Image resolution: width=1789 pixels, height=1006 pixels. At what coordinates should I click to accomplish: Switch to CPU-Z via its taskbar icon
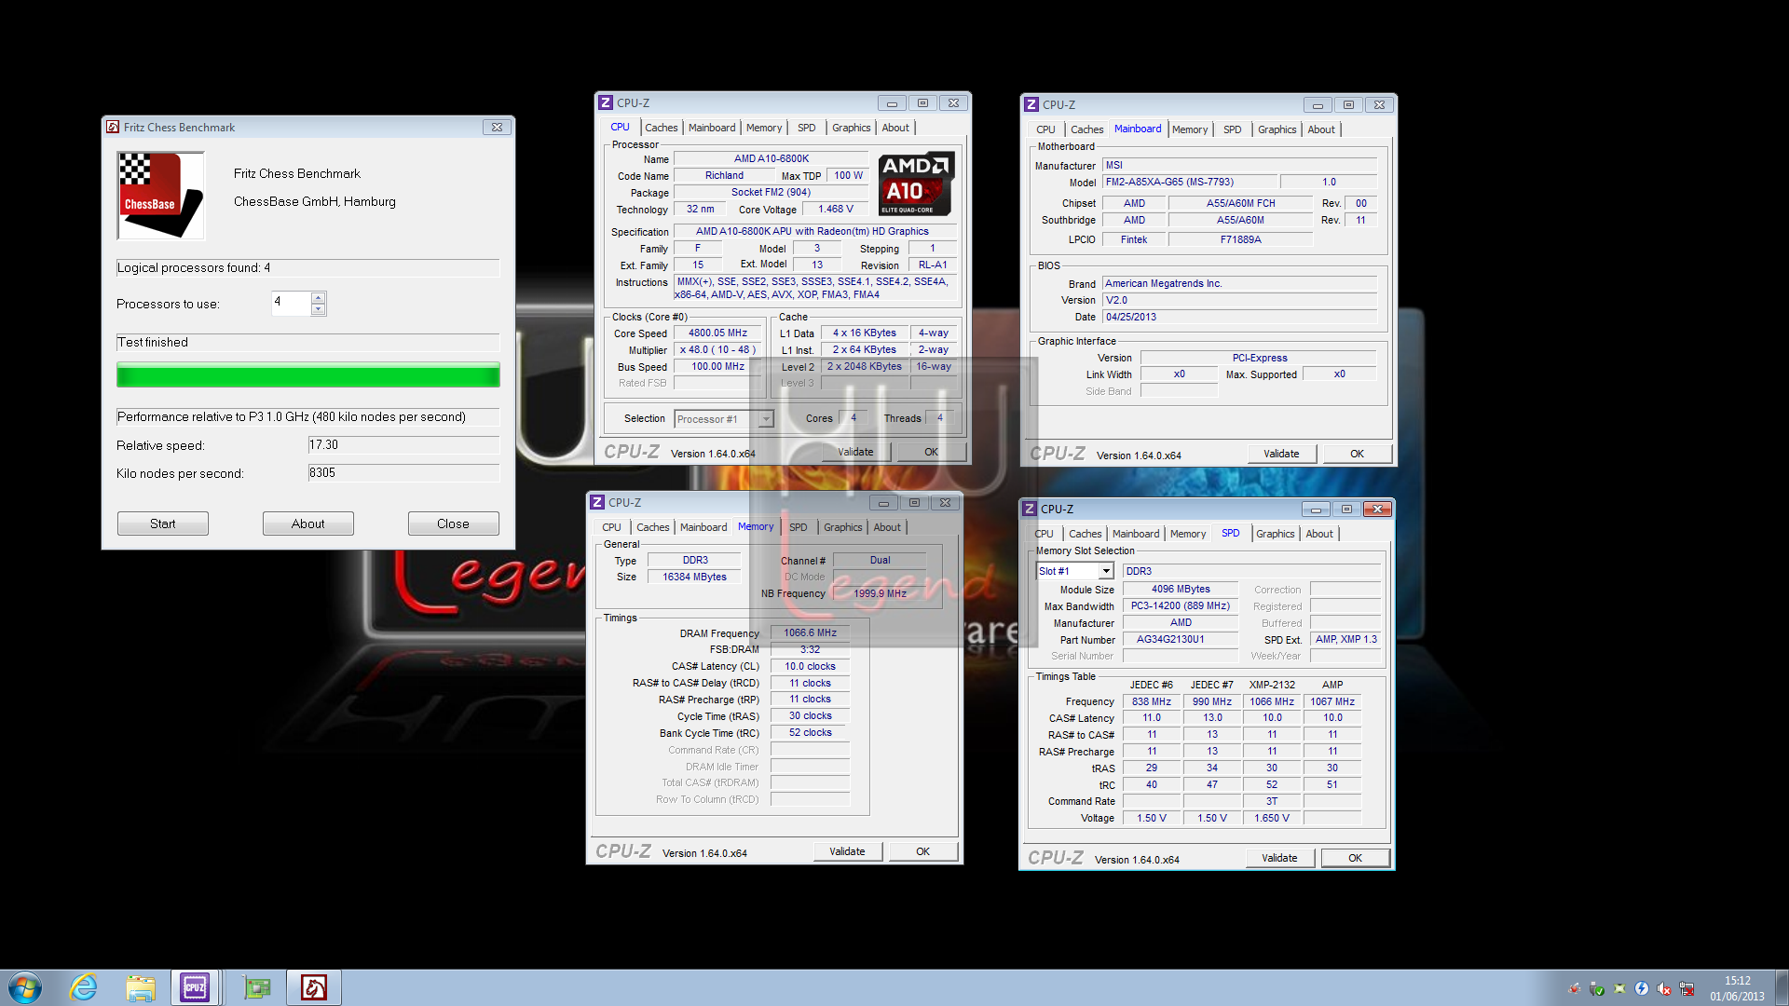pyautogui.click(x=195, y=987)
